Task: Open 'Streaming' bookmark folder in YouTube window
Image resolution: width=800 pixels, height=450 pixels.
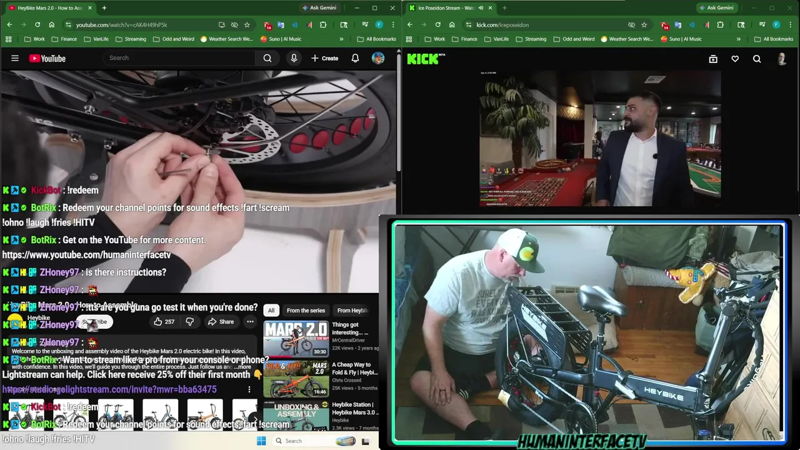Action: pos(131,39)
